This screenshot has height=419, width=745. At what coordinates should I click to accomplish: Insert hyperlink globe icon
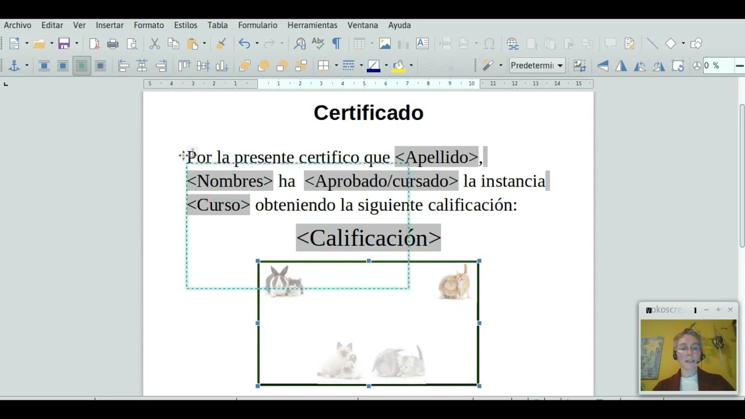click(x=512, y=44)
